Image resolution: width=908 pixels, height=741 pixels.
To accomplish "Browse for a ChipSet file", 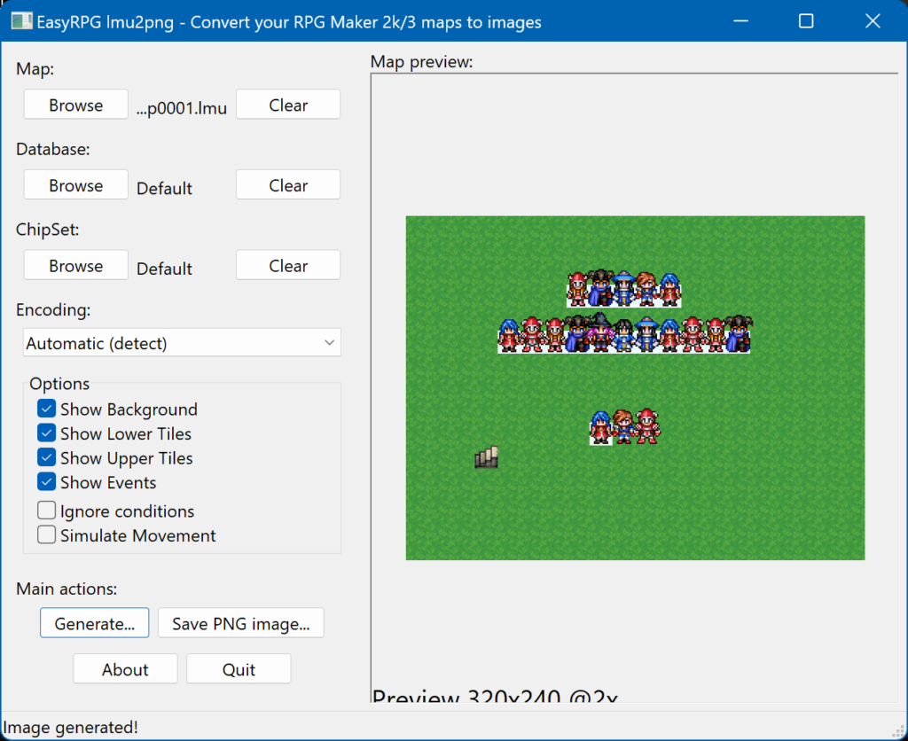I will pos(75,265).
